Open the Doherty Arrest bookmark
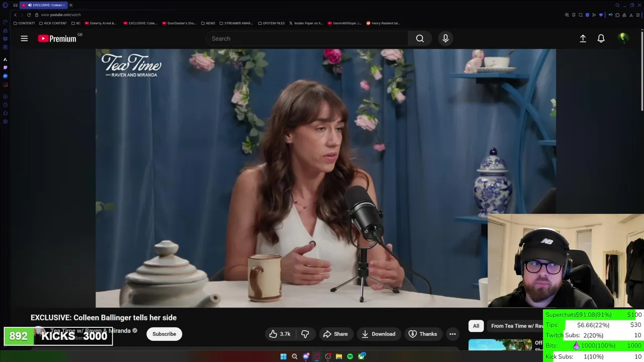644x362 pixels. [101, 23]
